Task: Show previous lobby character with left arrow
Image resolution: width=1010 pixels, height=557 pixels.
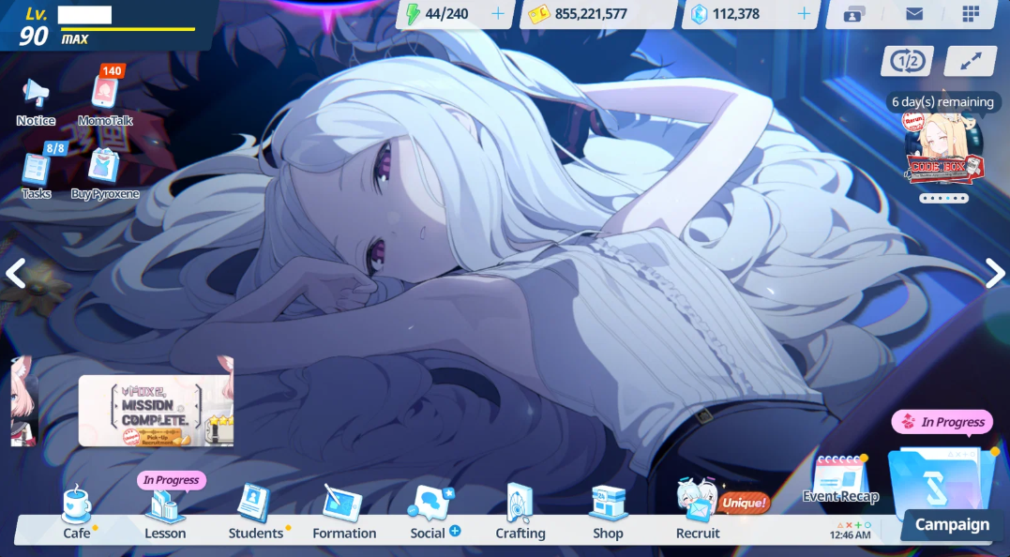Action: (x=15, y=273)
